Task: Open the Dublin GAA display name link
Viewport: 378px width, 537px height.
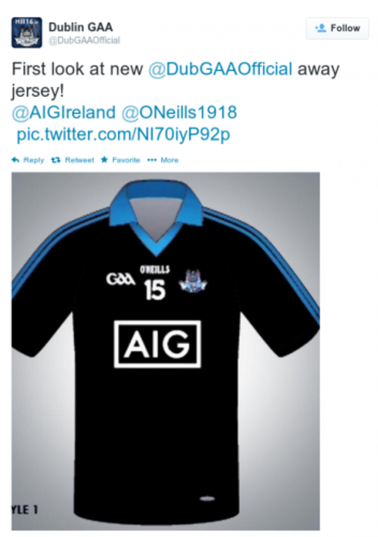Action: [x=80, y=27]
